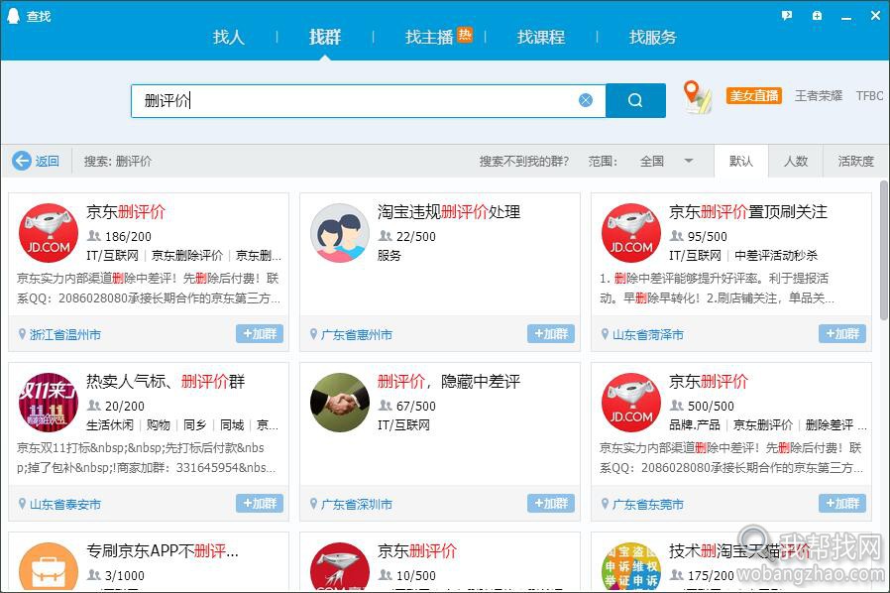The height and width of the screenshot is (593, 890).
Task: Open location 山东省菏泽市
Action: pos(647,334)
